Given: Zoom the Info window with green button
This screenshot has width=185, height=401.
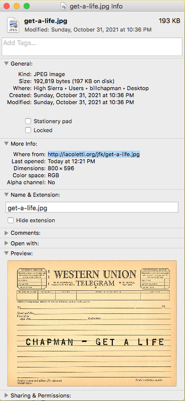Looking at the screenshot, I should pos(27,6).
